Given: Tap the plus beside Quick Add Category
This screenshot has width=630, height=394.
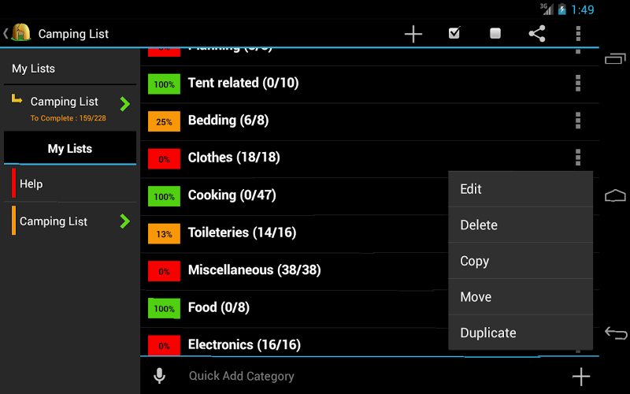Looking at the screenshot, I should 581,377.
